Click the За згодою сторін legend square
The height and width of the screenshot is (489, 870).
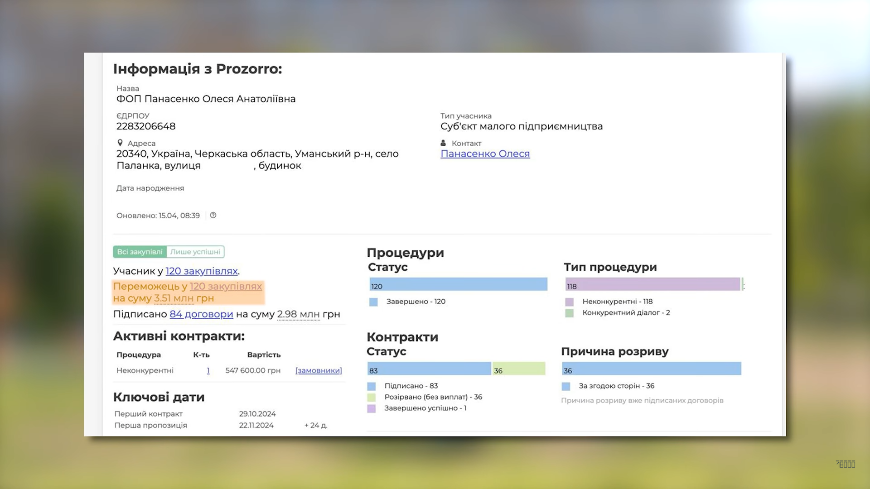click(566, 386)
